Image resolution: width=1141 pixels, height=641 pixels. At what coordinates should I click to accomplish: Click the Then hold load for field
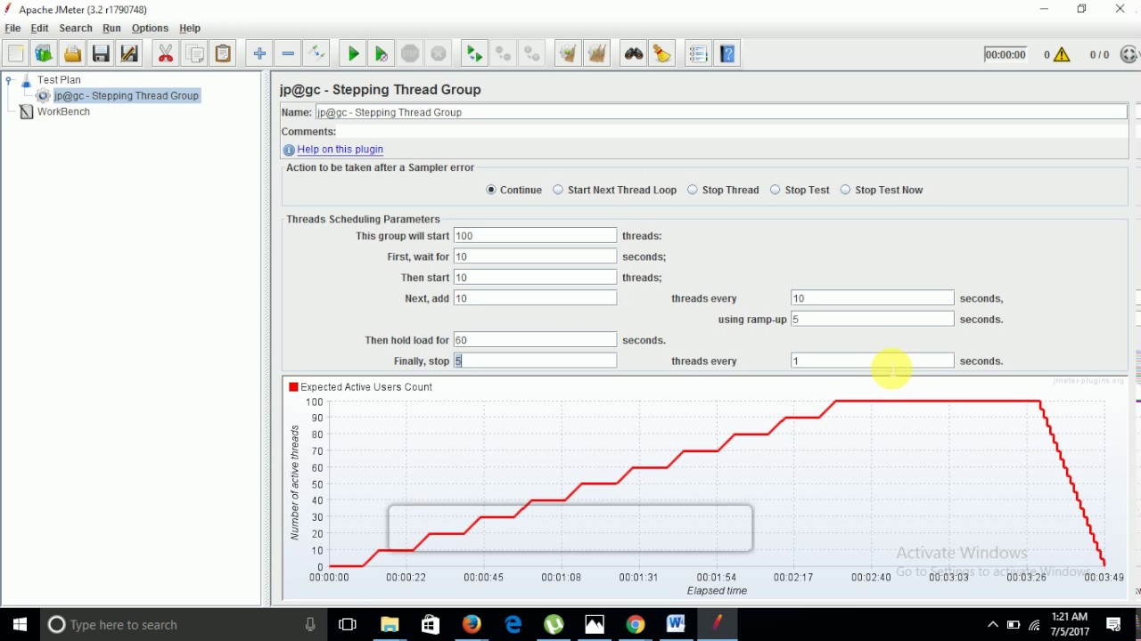click(x=535, y=340)
